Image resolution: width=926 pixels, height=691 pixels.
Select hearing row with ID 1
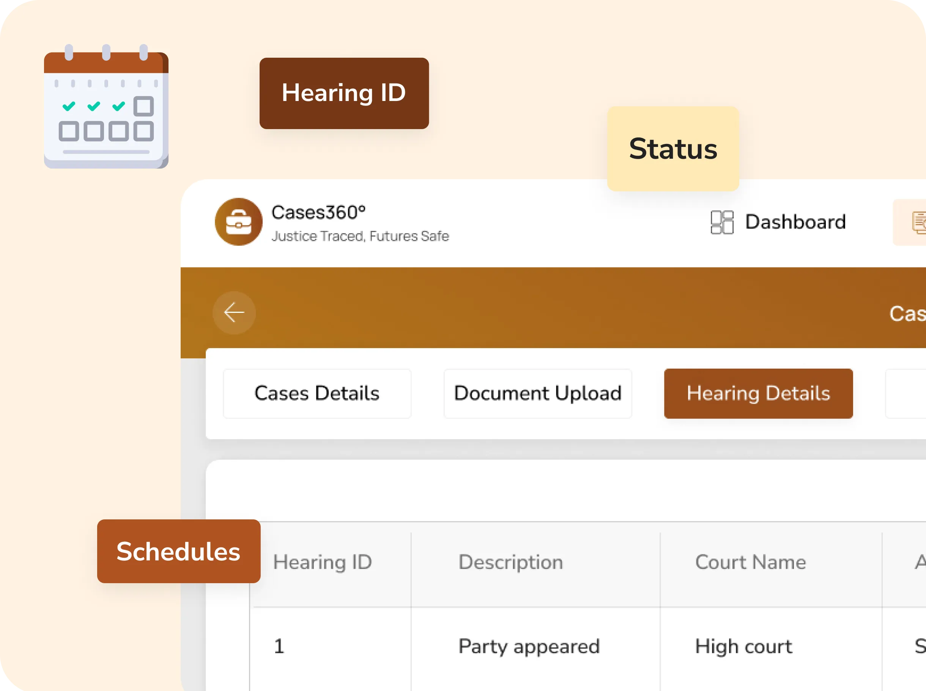coord(279,646)
